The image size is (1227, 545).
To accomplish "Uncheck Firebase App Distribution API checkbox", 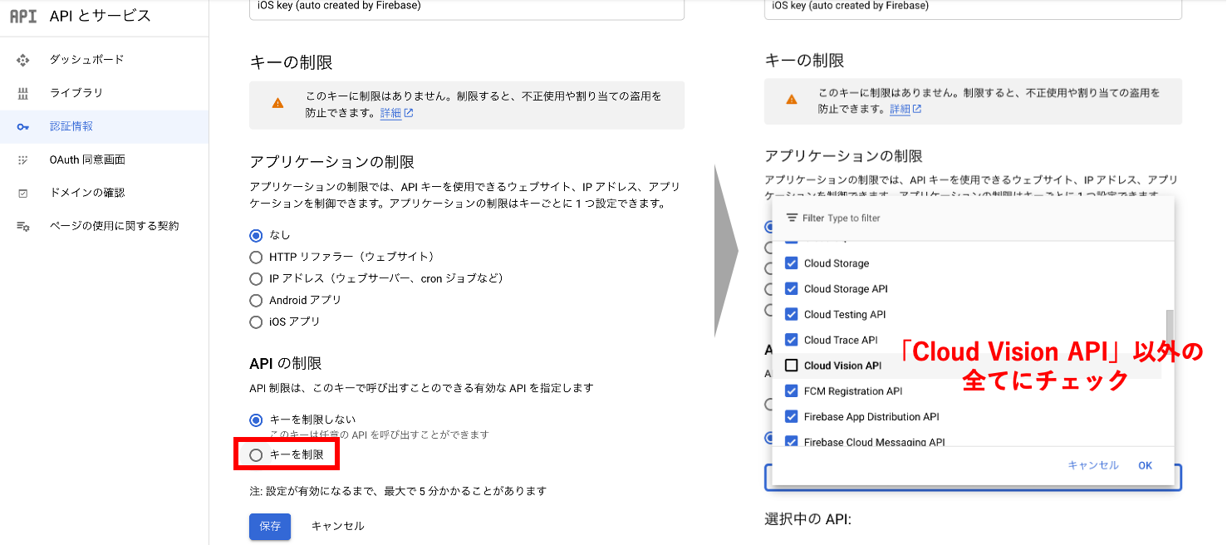I will [791, 417].
